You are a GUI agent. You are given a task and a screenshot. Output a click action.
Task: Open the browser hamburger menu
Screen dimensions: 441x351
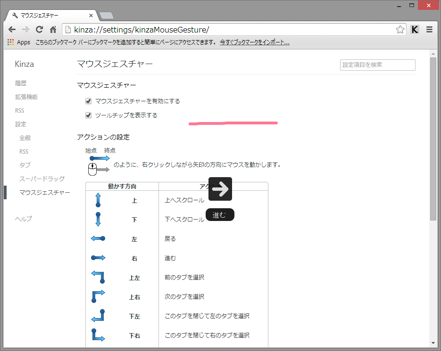tap(430, 29)
